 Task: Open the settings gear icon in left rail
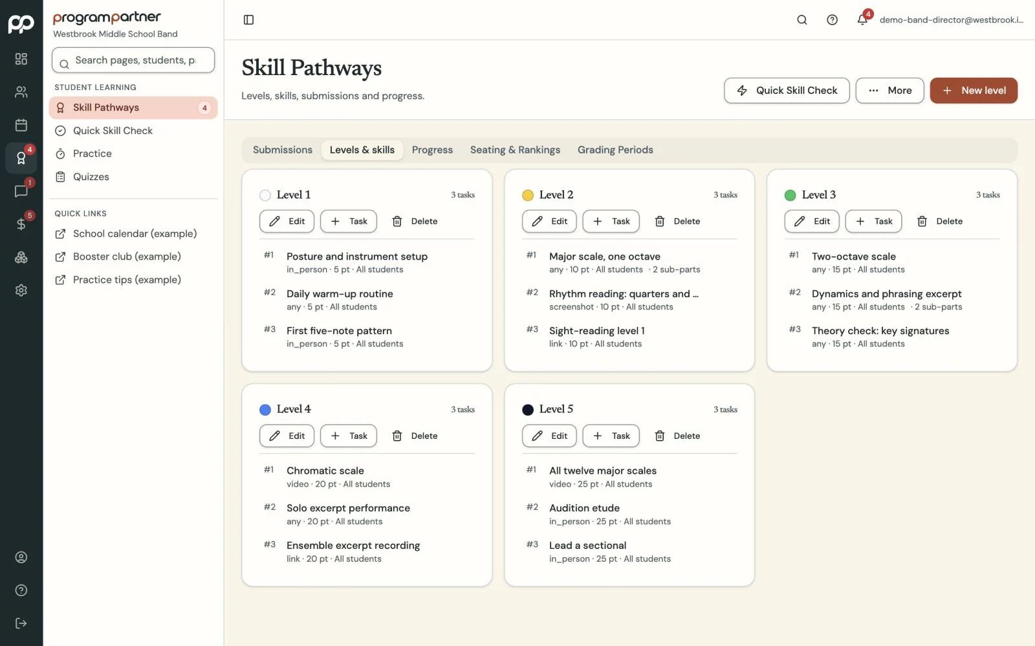pyautogui.click(x=21, y=290)
